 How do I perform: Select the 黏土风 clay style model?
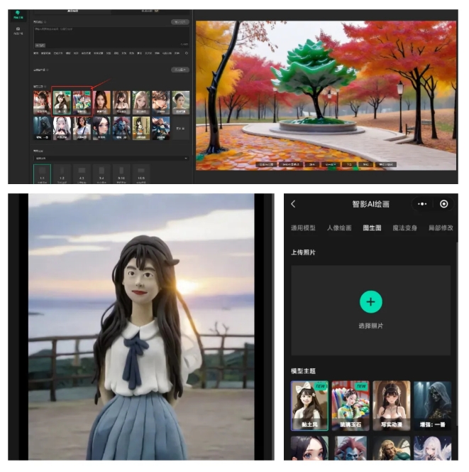[309, 405]
